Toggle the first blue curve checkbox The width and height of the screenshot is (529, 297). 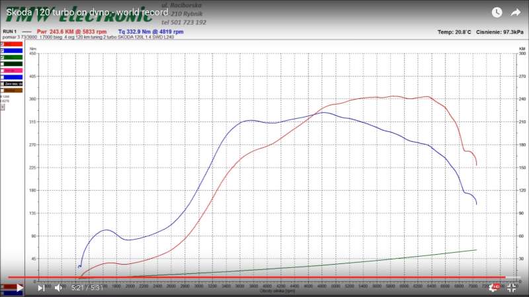(2, 50)
